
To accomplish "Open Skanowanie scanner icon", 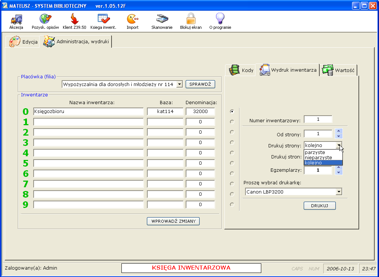I will [162, 19].
